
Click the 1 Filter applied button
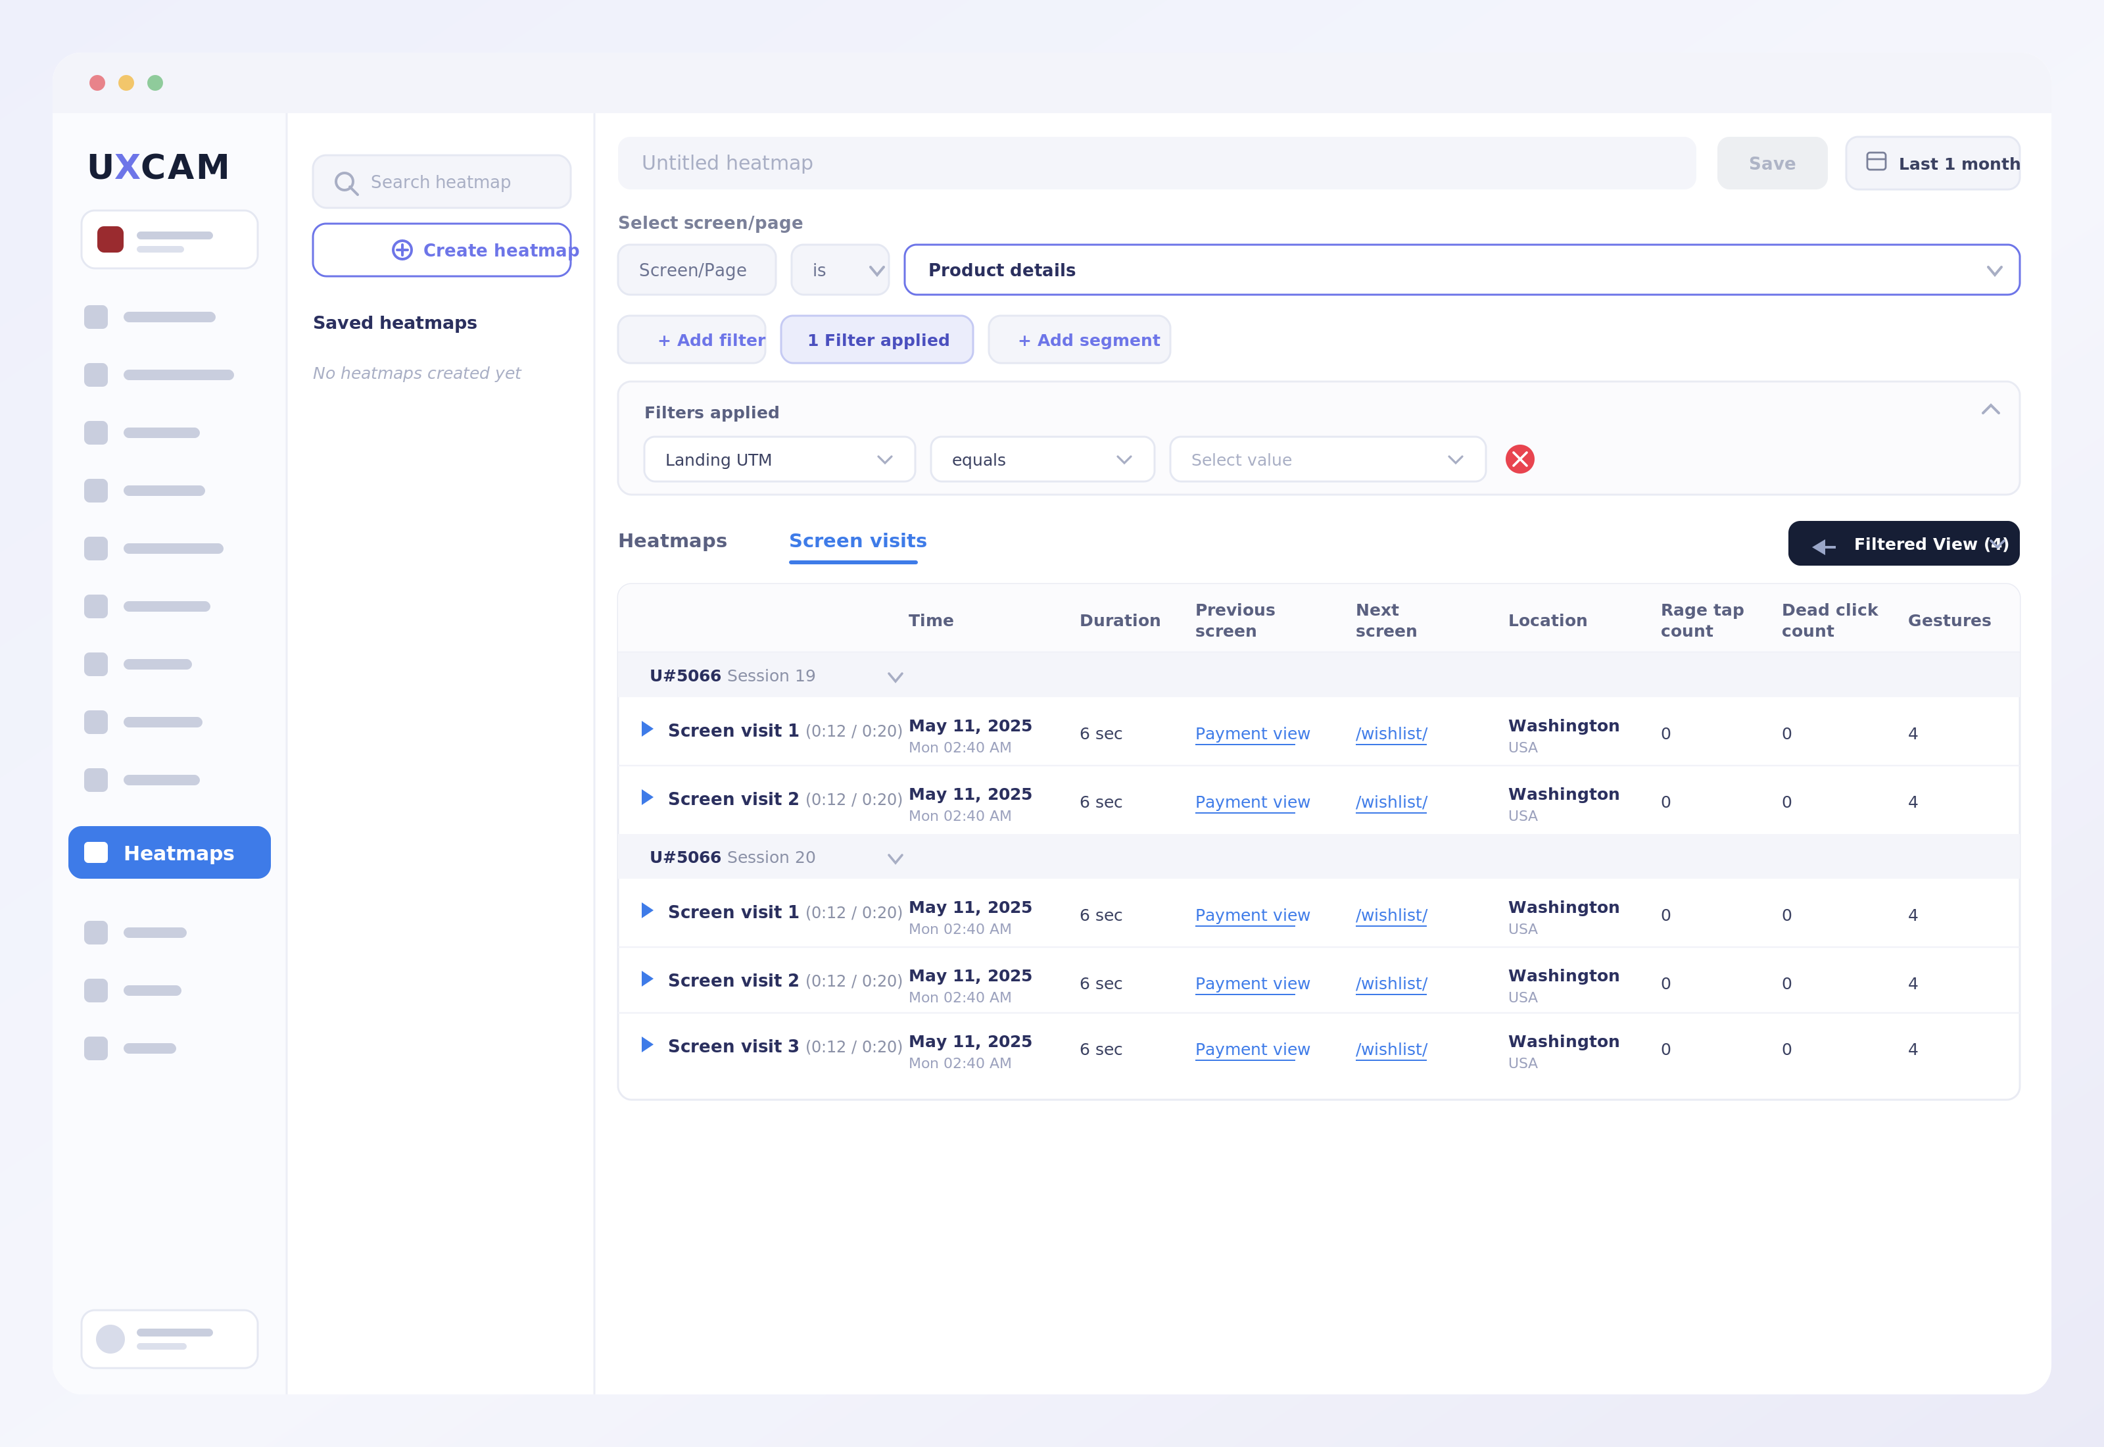point(877,340)
